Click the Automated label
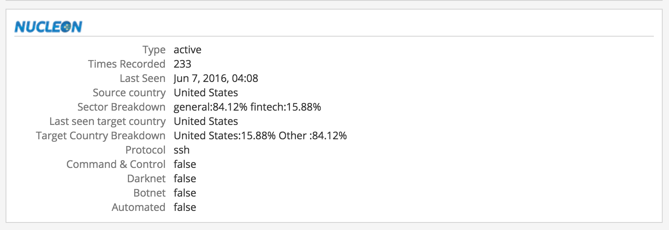Image resolution: width=669 pixels, height=230 pixels. click(138, 207)
